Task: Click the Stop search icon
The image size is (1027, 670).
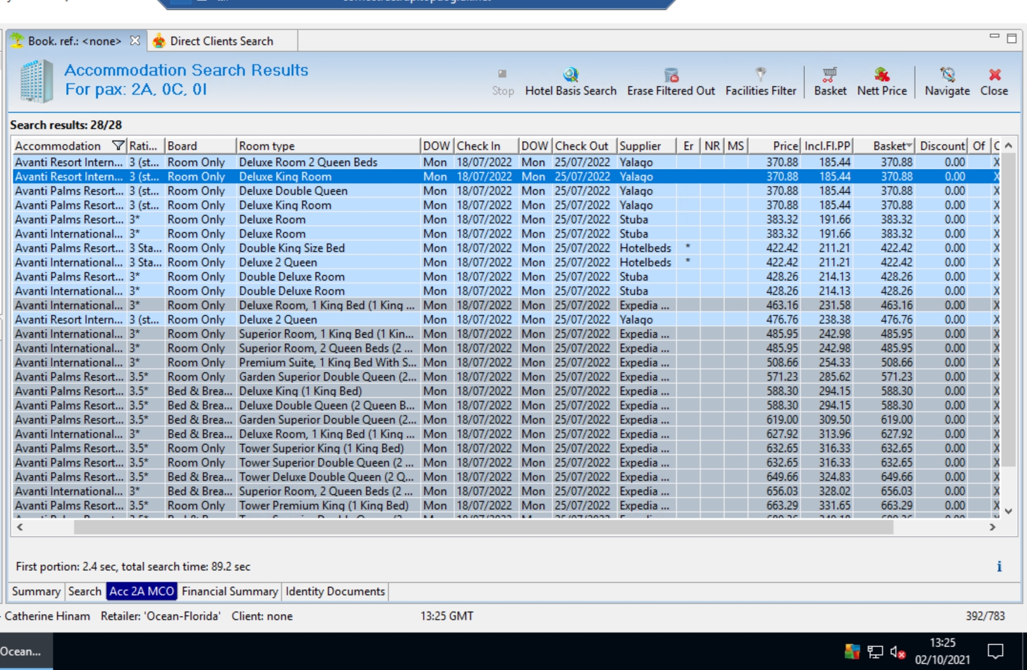Action: click(x=502, y=74)
